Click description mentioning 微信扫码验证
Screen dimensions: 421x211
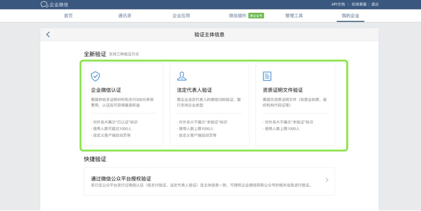click(x=209, y=102)
